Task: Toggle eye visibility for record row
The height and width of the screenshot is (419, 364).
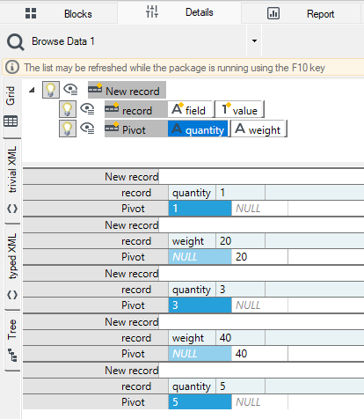Action: point(87,109)
